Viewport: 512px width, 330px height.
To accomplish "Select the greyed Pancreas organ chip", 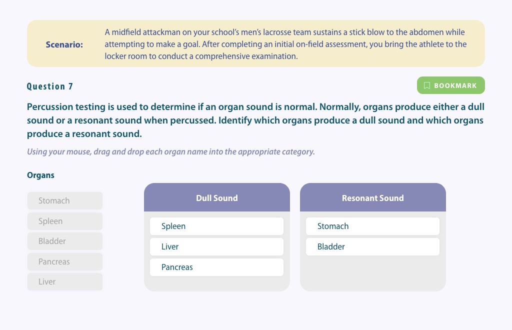I will tap(65, 262).
